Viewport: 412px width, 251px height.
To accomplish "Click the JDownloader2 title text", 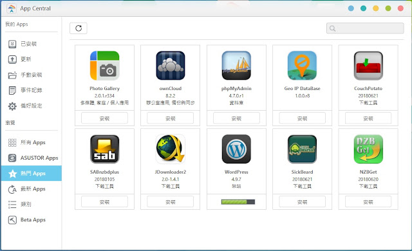I will tap(170, 172).
